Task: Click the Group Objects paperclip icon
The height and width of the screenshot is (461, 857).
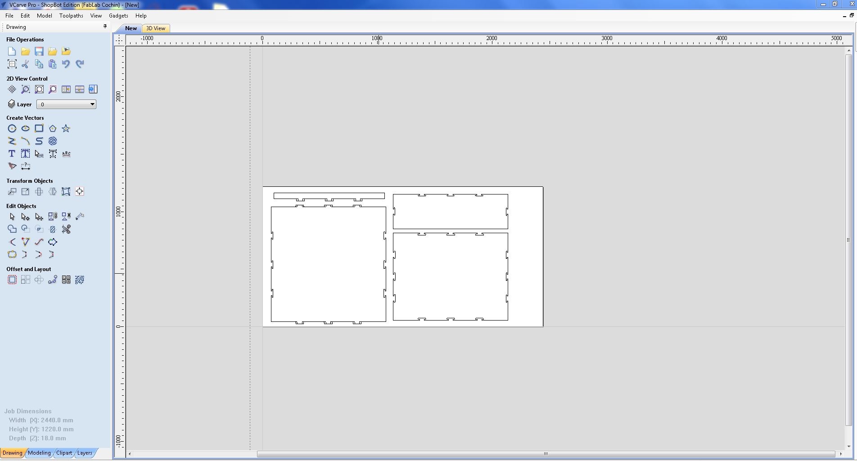Action: [x=53, y=217]
